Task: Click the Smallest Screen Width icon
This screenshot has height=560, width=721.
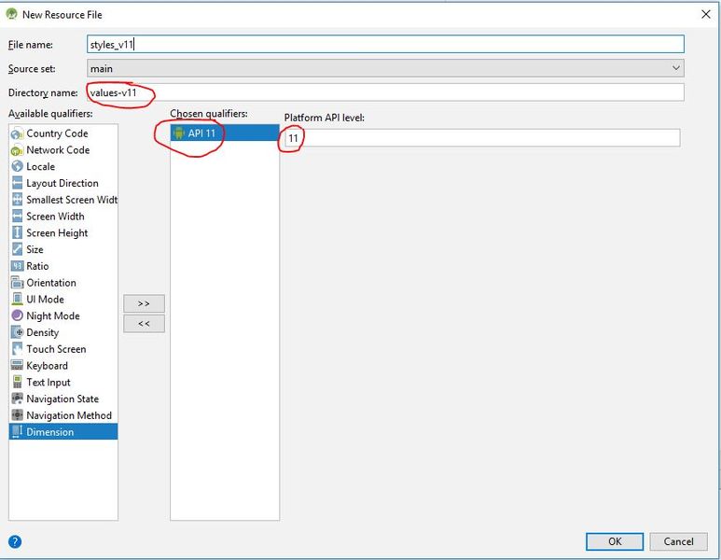Action: click(x=17, y=200)
